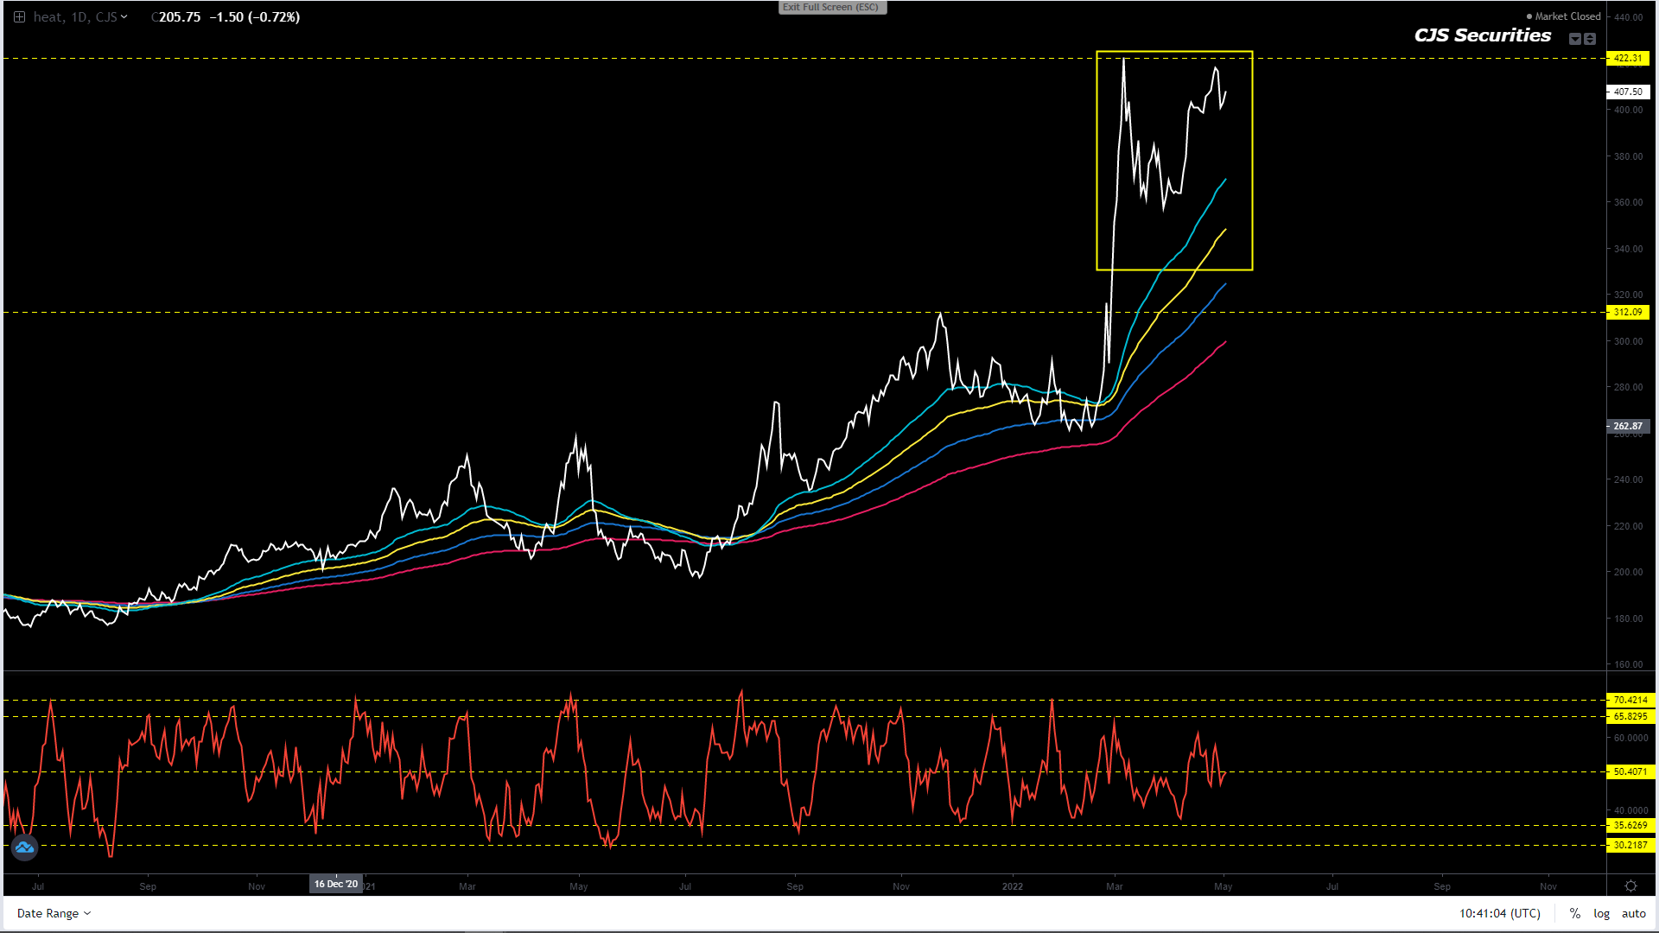Click the 407.50 current price label

click(x=1628, y=92)
